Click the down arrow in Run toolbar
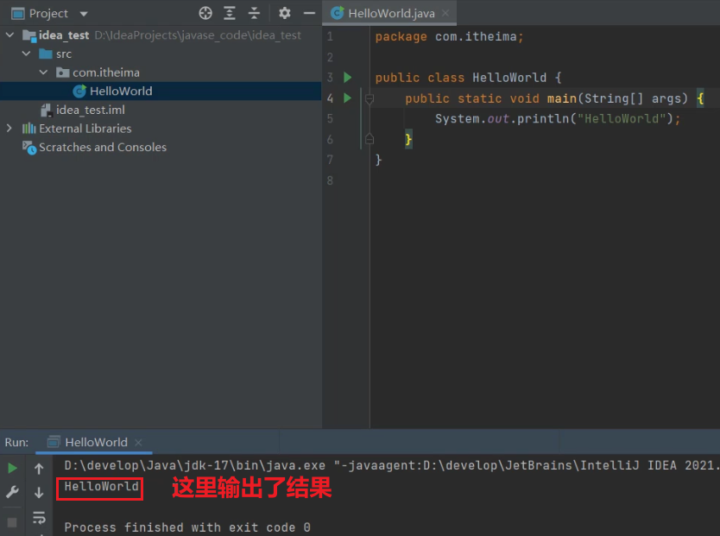This screenshot has height=536, width=720. [39, 492]
